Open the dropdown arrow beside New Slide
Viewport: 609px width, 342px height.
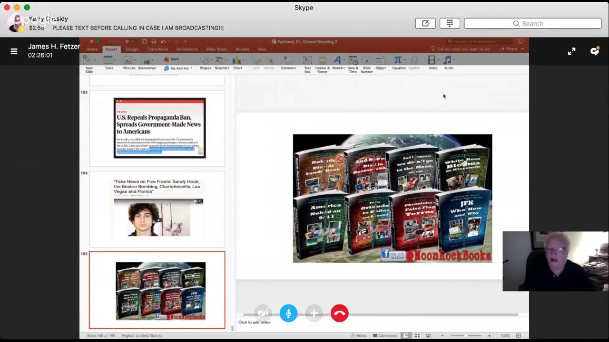point(96,60)
